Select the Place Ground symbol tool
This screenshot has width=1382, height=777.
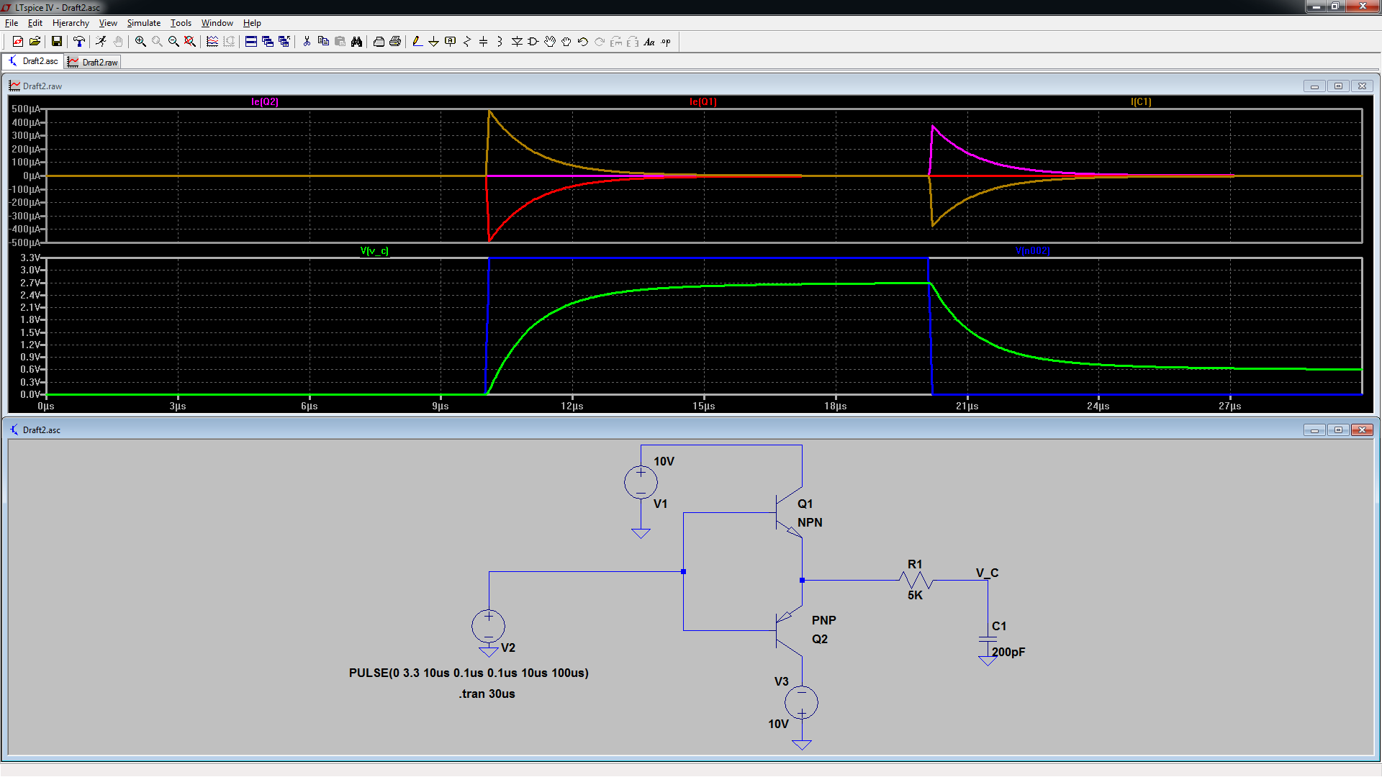(x=434, y=42)
